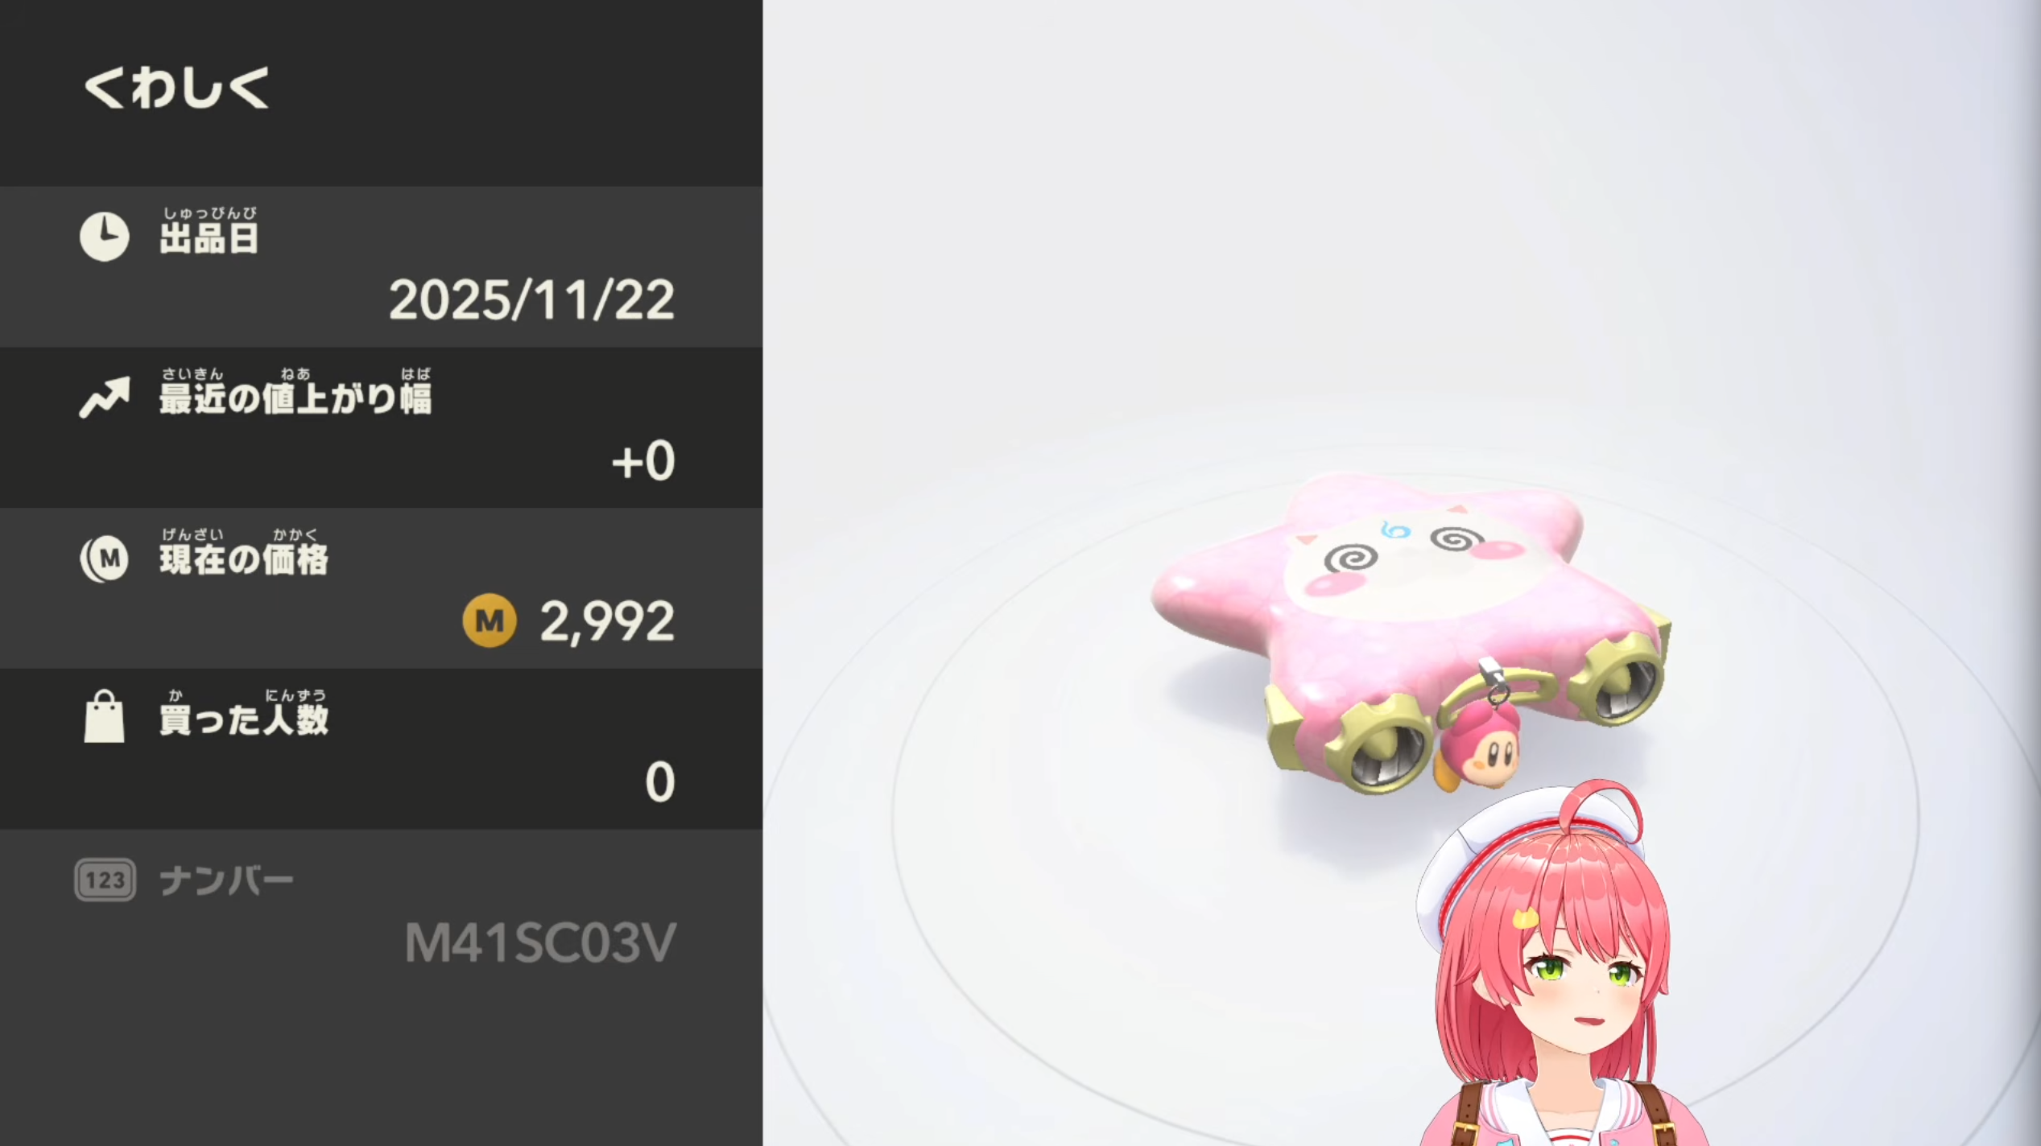Click the M coin icon beside 現在の価格
The width and height of the screenshot is (2041, 1146).
pyautogui.click(x=104, y=558)
